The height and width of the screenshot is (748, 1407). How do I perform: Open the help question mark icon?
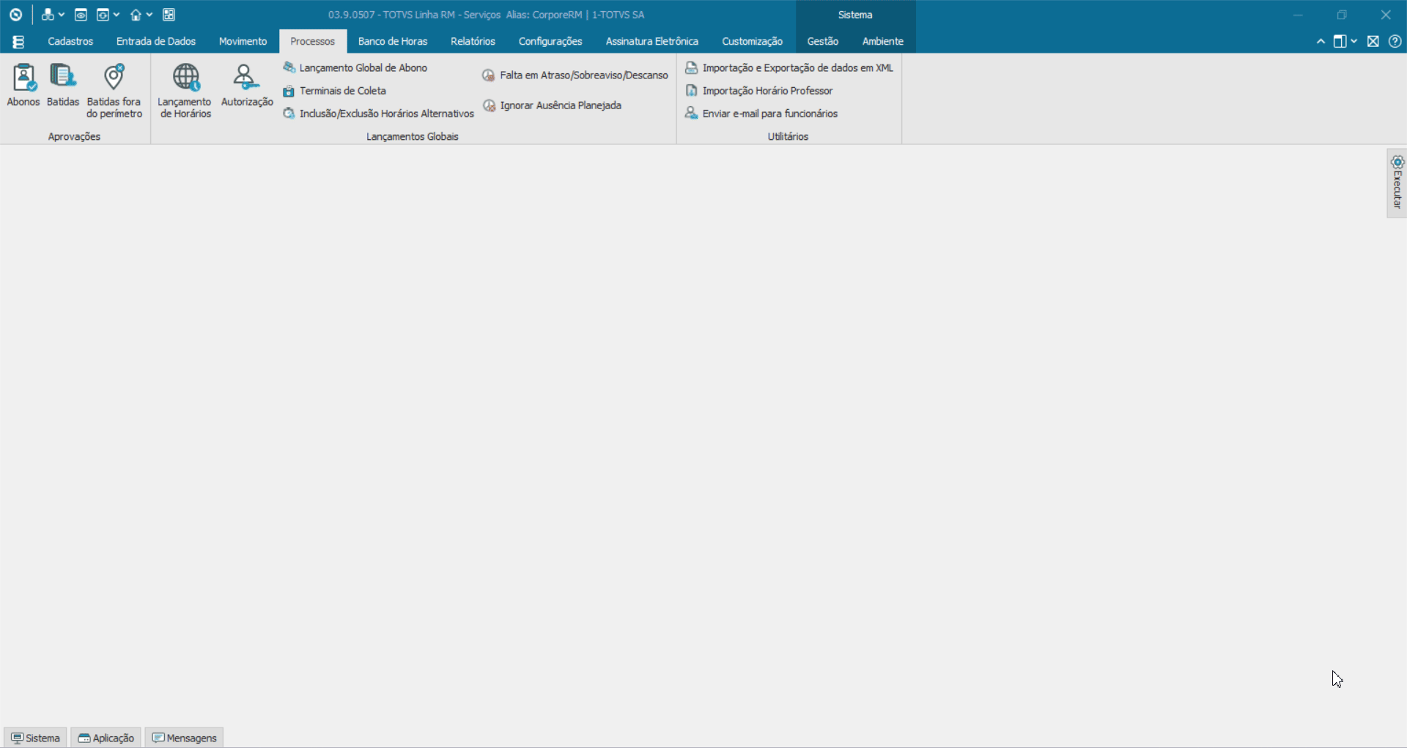(1395, 42)
